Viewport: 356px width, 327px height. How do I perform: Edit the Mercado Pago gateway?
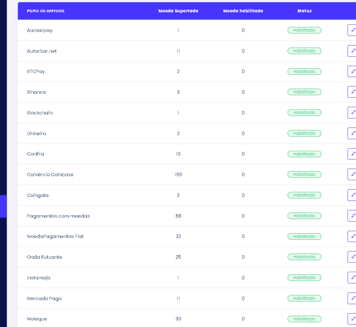[x=352, y=298]
